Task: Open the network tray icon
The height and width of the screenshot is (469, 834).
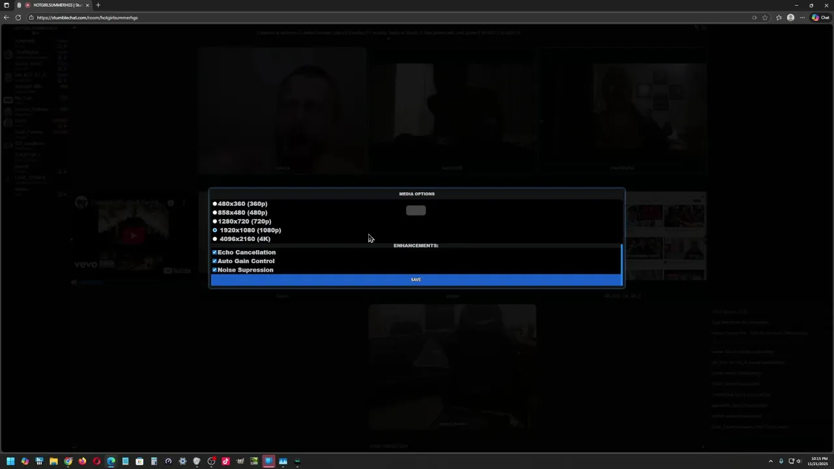Action: tap(791, 461)
